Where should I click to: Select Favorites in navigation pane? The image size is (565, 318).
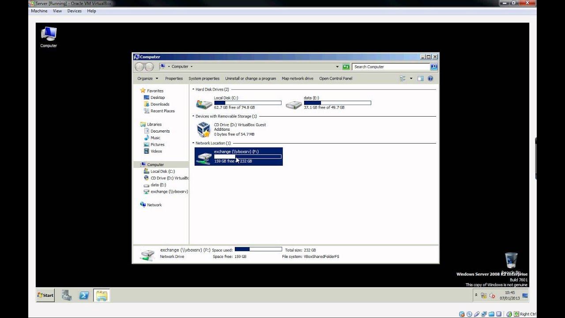click(151, 91)
